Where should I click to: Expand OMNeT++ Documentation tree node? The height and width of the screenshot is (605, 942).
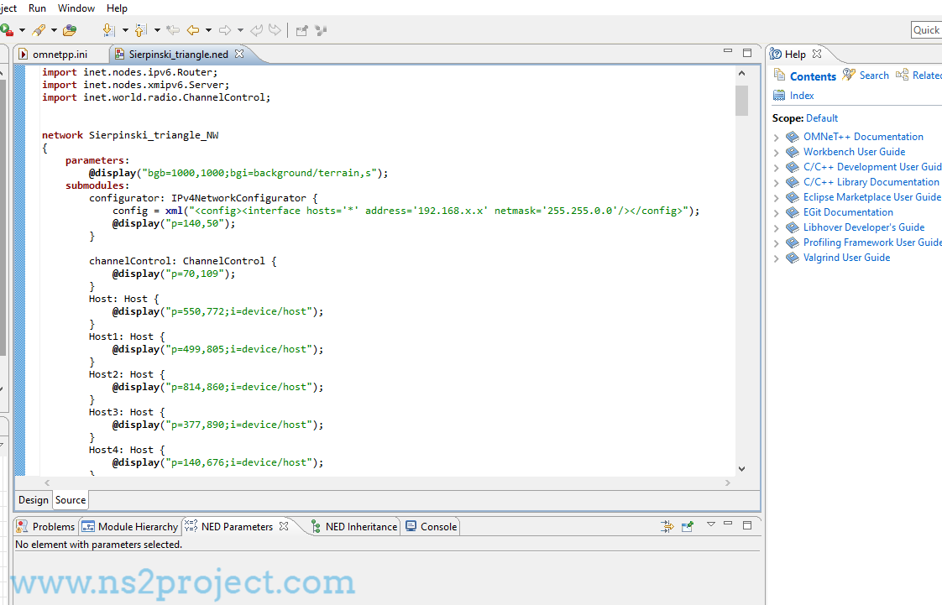(x=777, y=138)
